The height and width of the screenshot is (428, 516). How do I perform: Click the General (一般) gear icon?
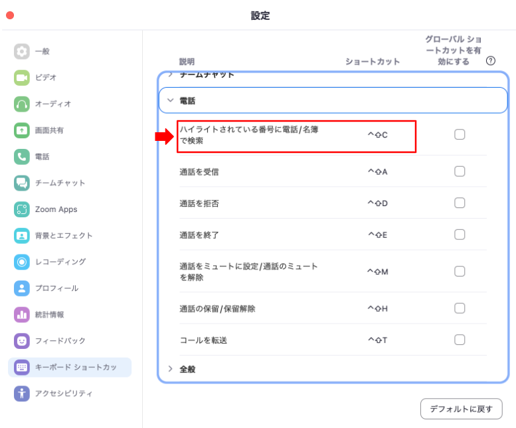(x=22, y=51)
